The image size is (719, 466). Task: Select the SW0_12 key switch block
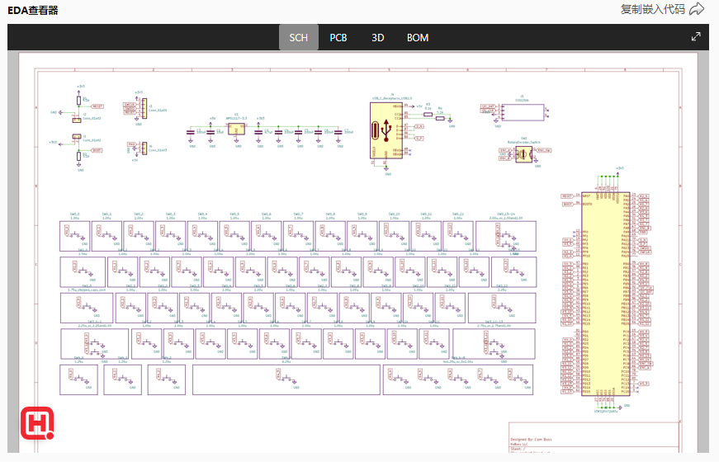[x=457, y=236]
